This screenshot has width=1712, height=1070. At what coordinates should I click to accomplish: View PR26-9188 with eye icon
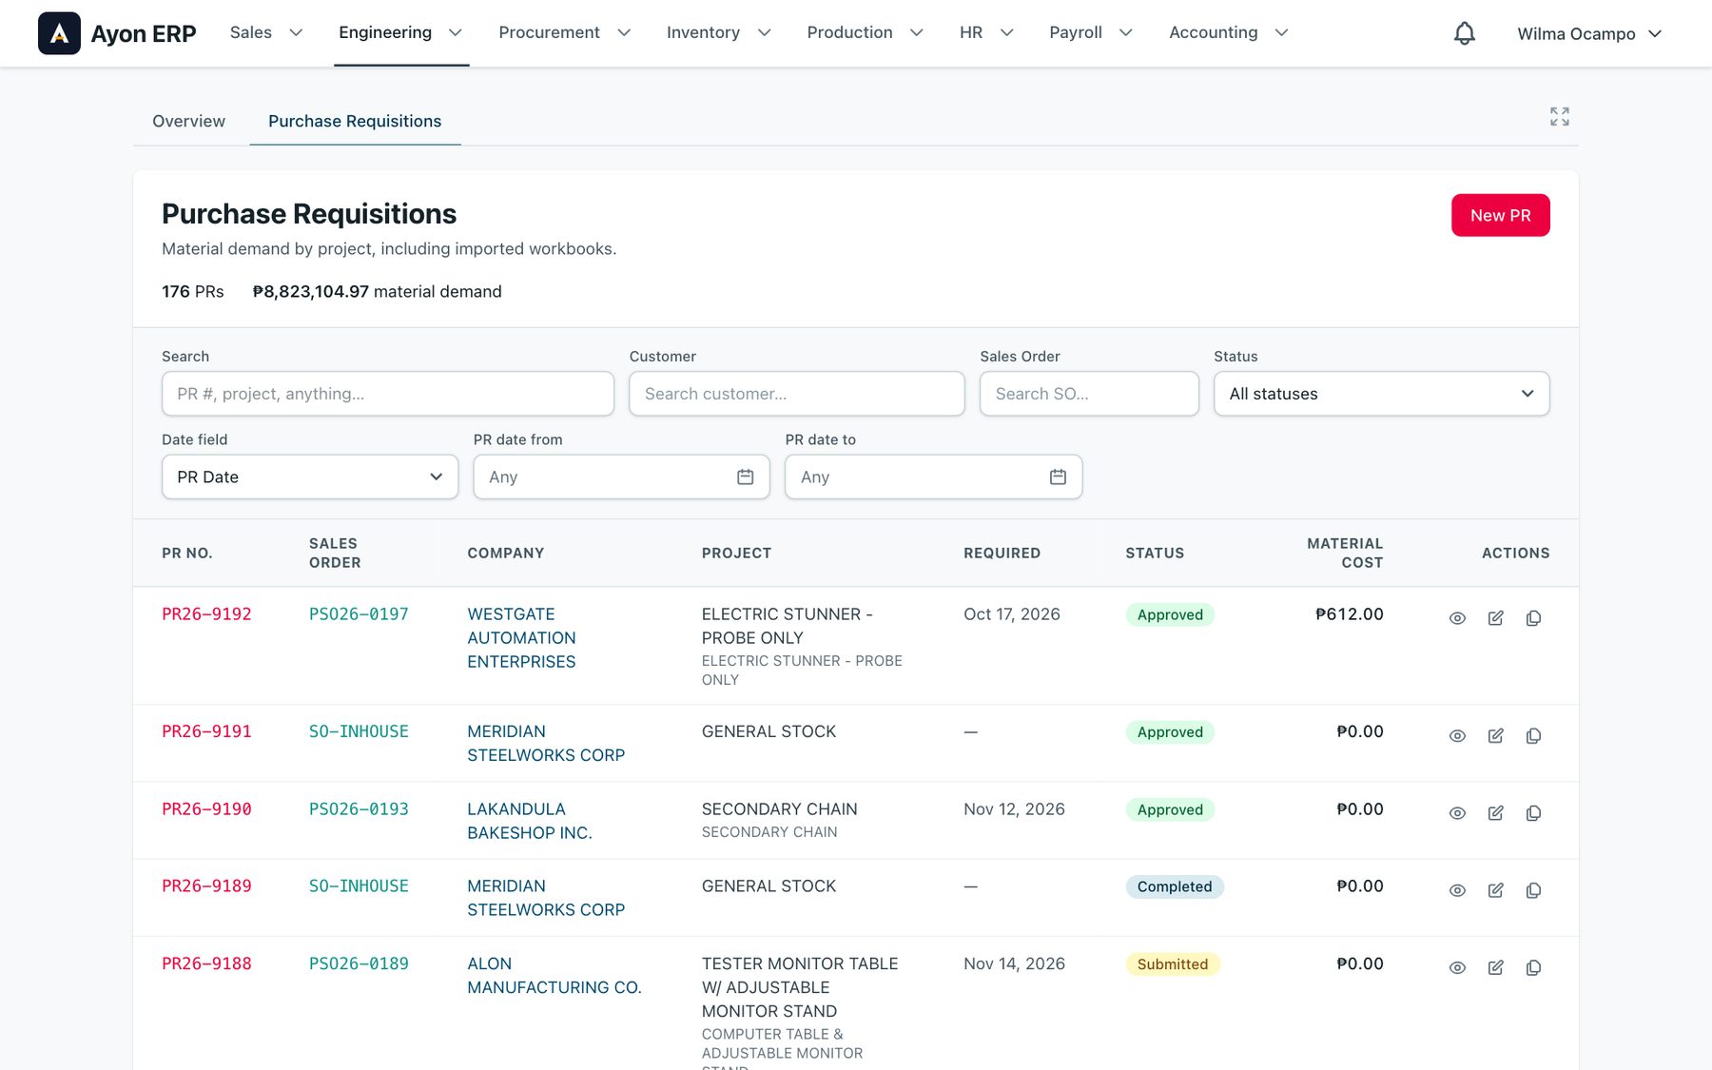[1457, 967]
